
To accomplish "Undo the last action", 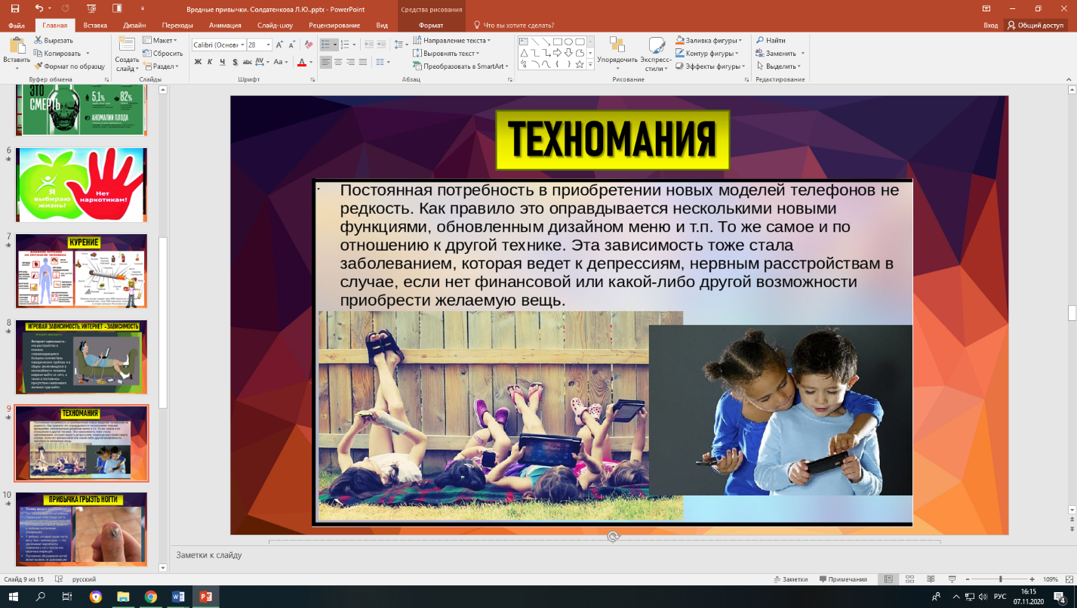I will click(39, 8).
